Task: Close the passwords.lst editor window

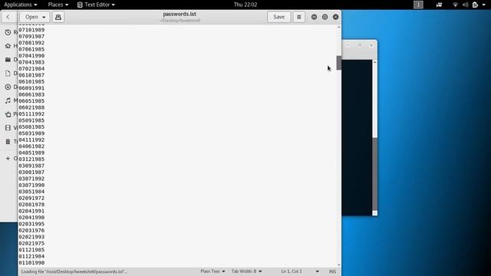Action: 336,17
